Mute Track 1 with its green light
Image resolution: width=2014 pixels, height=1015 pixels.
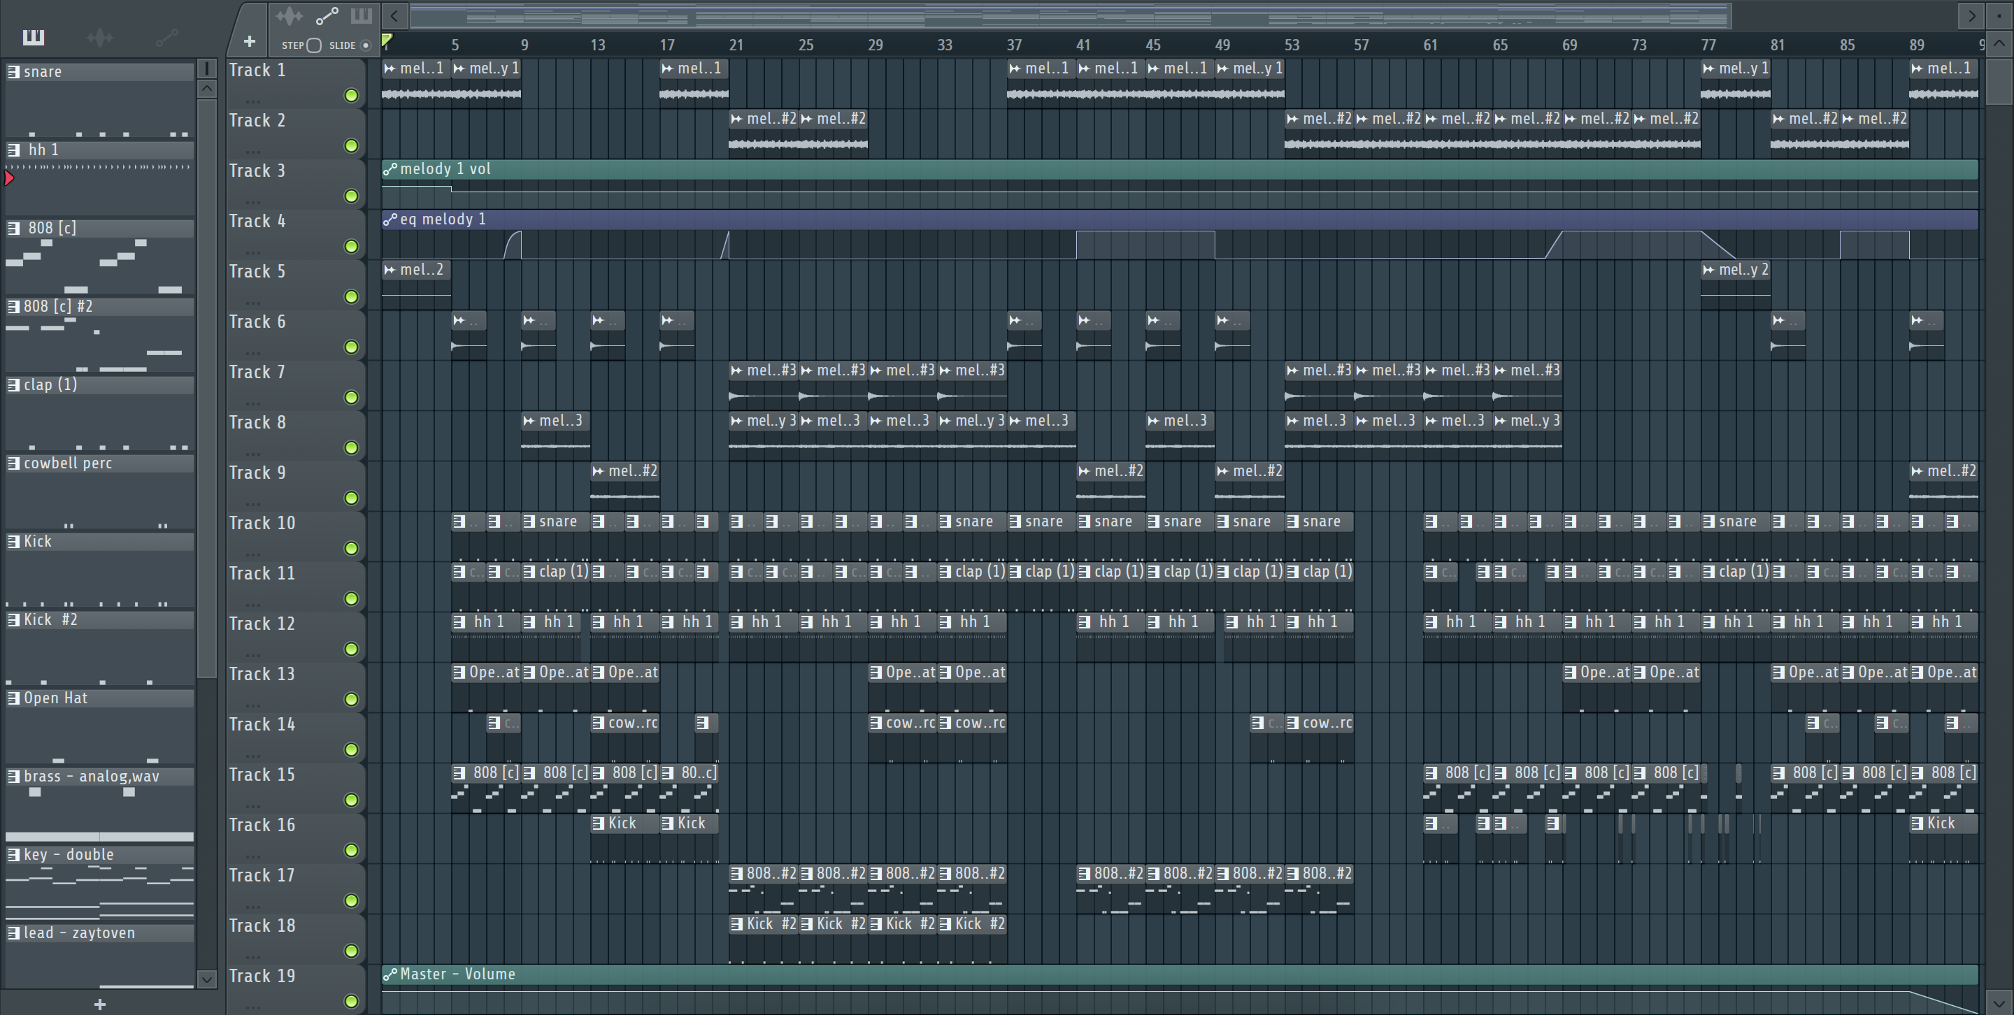click(351, 95)
